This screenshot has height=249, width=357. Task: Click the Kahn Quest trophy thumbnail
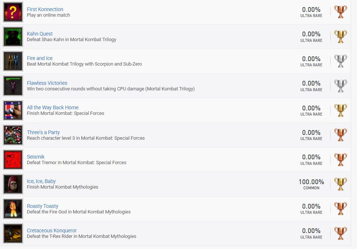[x=13, y=36]
